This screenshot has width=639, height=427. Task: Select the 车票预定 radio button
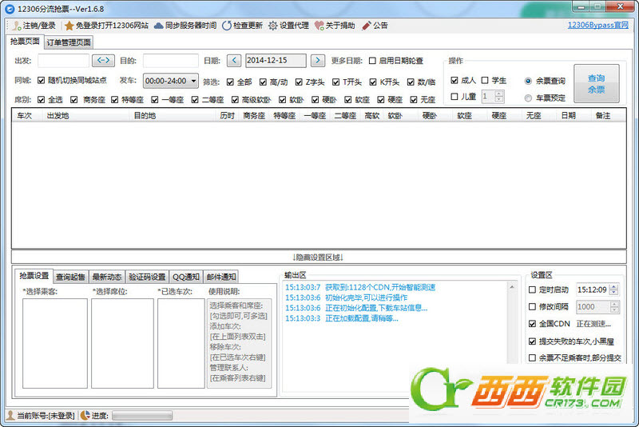point(528,98)
